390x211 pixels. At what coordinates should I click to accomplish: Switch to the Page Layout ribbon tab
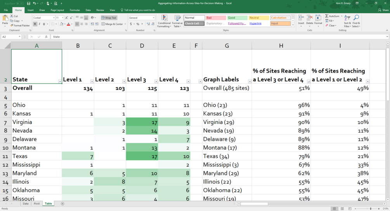coord(57,10)
